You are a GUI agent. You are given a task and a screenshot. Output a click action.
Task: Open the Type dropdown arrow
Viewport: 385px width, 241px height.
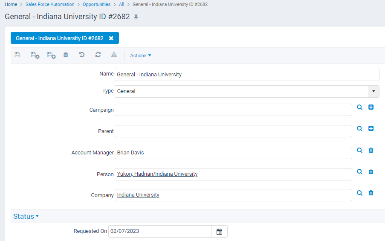pos(373,91)
